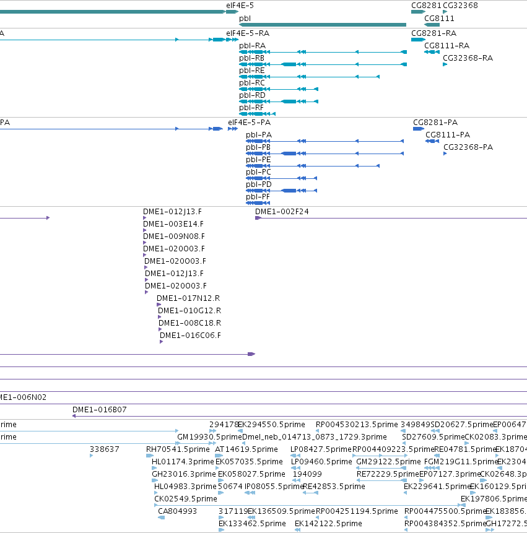Select the pbl-RC transcript label
Screen dimensions: 527x533
click(251, 83)
